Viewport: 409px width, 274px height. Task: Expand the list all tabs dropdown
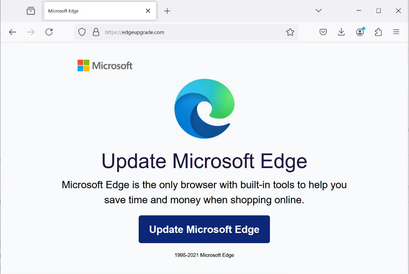(x=319, y=11)
